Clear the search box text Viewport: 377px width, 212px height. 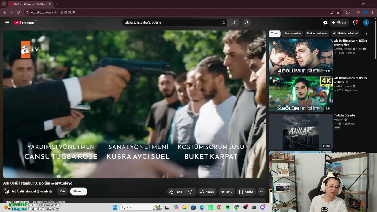[x=224, y=23]
